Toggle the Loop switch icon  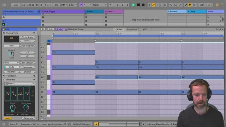point(176,5)
